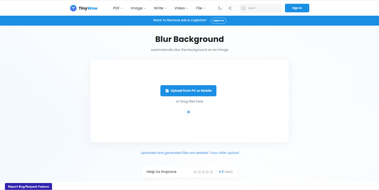
Task: Expand the PDF menu dropdown
Action: point(118,8)
